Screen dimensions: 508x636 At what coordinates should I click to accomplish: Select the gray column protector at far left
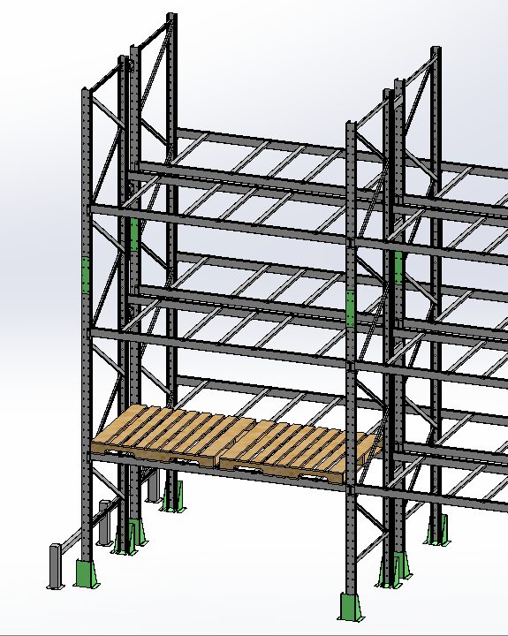[x=56, y=566]
